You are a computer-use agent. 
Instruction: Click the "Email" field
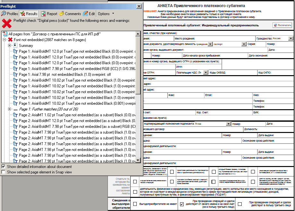pyautogui.click(x=229, y=95)
